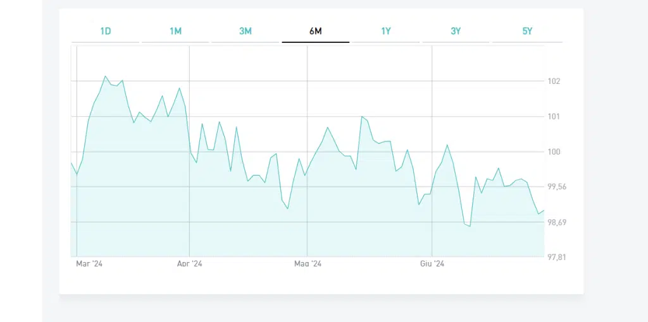Screen dimensions: 648x322
Task: Click the lowest trough point in June
Action: pyautogui.click(x=470, y=226)
